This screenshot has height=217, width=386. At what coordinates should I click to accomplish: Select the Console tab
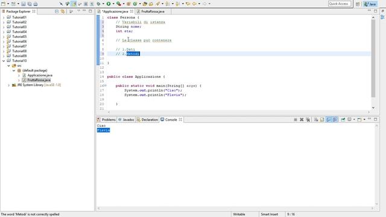pyautogui.click(x=171, y=119)
